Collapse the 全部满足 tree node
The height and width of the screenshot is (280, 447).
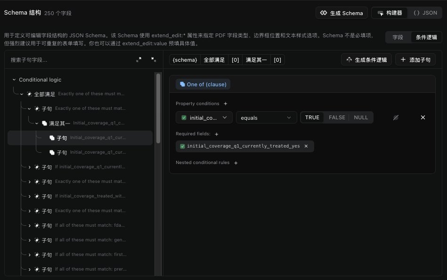[x=22, y=94]
